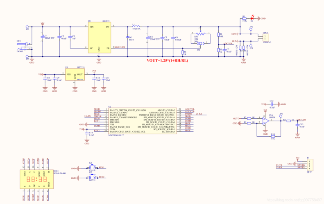Click the four-digit seven-segment display SEG1
The width and height of the screenshot is (324, 204).
point(36,179)
